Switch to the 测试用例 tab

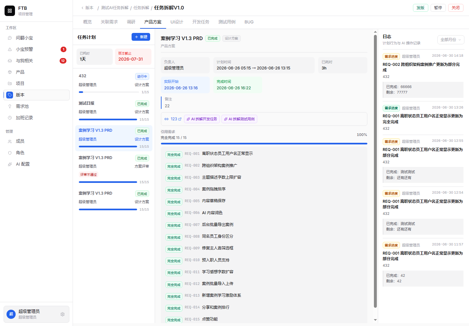click(x=227, y=22)
